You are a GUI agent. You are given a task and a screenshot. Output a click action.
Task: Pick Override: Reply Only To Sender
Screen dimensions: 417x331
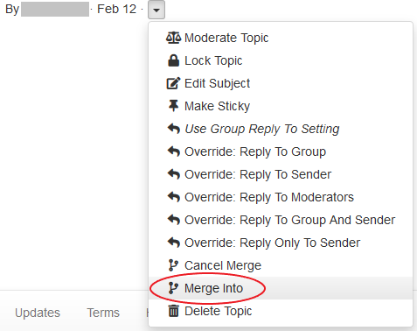(x=281, y=243)
